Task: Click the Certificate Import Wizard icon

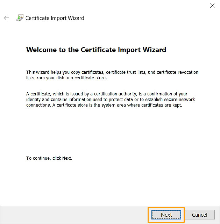Action: [x=20, y=18]
